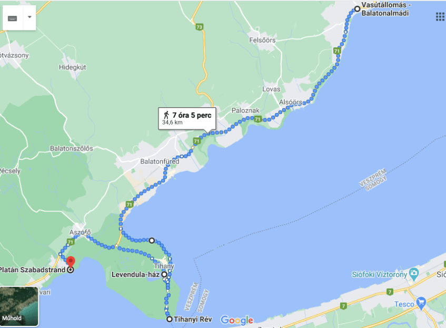Open the keyboard input tool

[x=13, y=18]
